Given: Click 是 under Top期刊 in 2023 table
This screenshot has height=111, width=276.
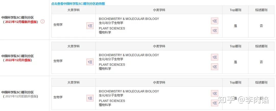Looking at the screenshot, I should pyautogui.click(x=236, y=26).
